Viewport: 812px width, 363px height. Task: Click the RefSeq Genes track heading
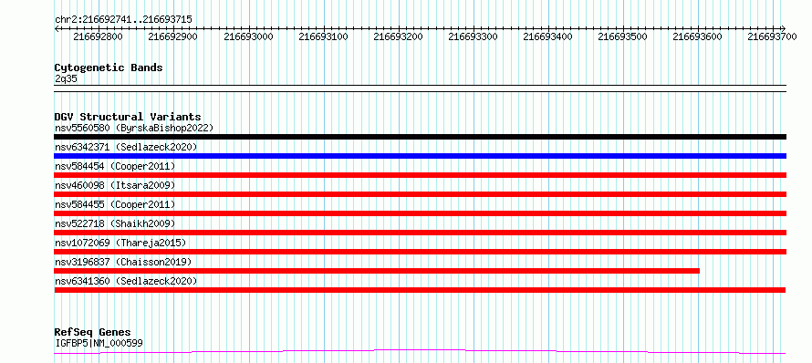93,333
